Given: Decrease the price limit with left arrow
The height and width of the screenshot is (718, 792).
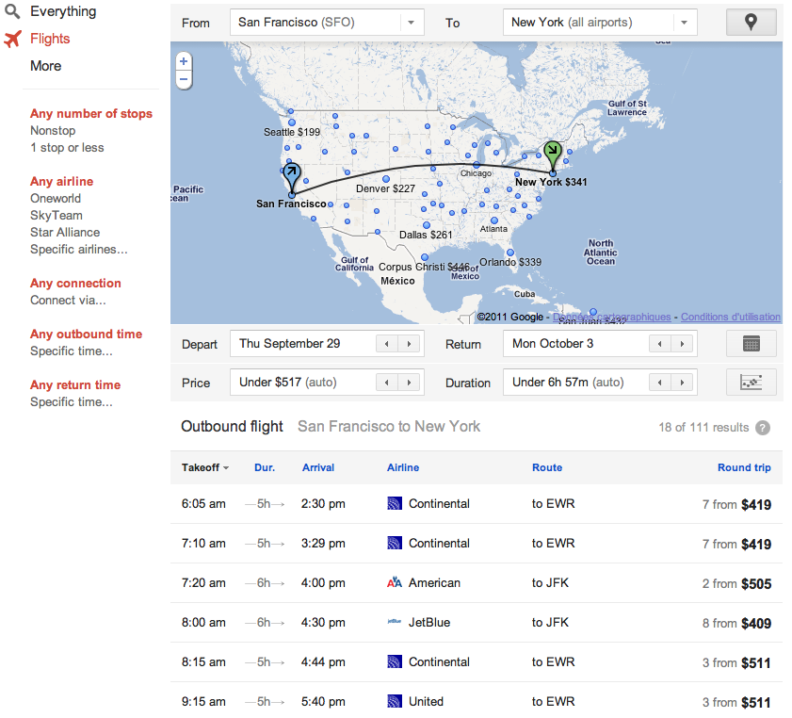Looking at the screenshot, I should point(387,383).
